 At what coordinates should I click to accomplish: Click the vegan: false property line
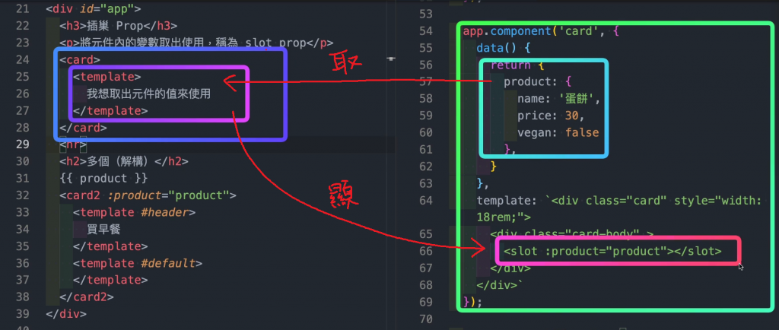click(x=558, y=132)
